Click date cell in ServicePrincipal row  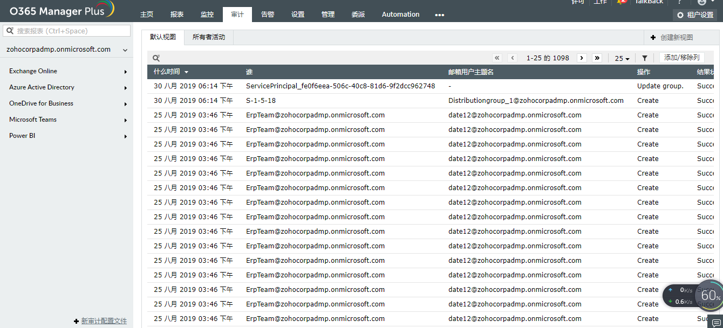point(193,86)
